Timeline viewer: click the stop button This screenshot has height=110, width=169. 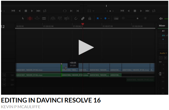(135, 11)
